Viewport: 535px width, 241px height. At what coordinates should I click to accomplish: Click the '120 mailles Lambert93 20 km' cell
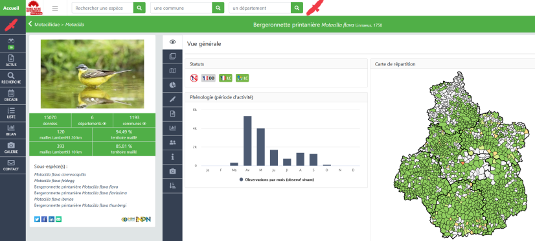click(61, 134)
